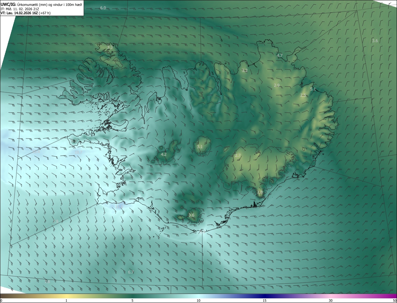Click the title line 'Úrkomumætti (mm) og vindur í 100m hæð'
Viewport: 397px width, 303px height.
click(50, 4)
